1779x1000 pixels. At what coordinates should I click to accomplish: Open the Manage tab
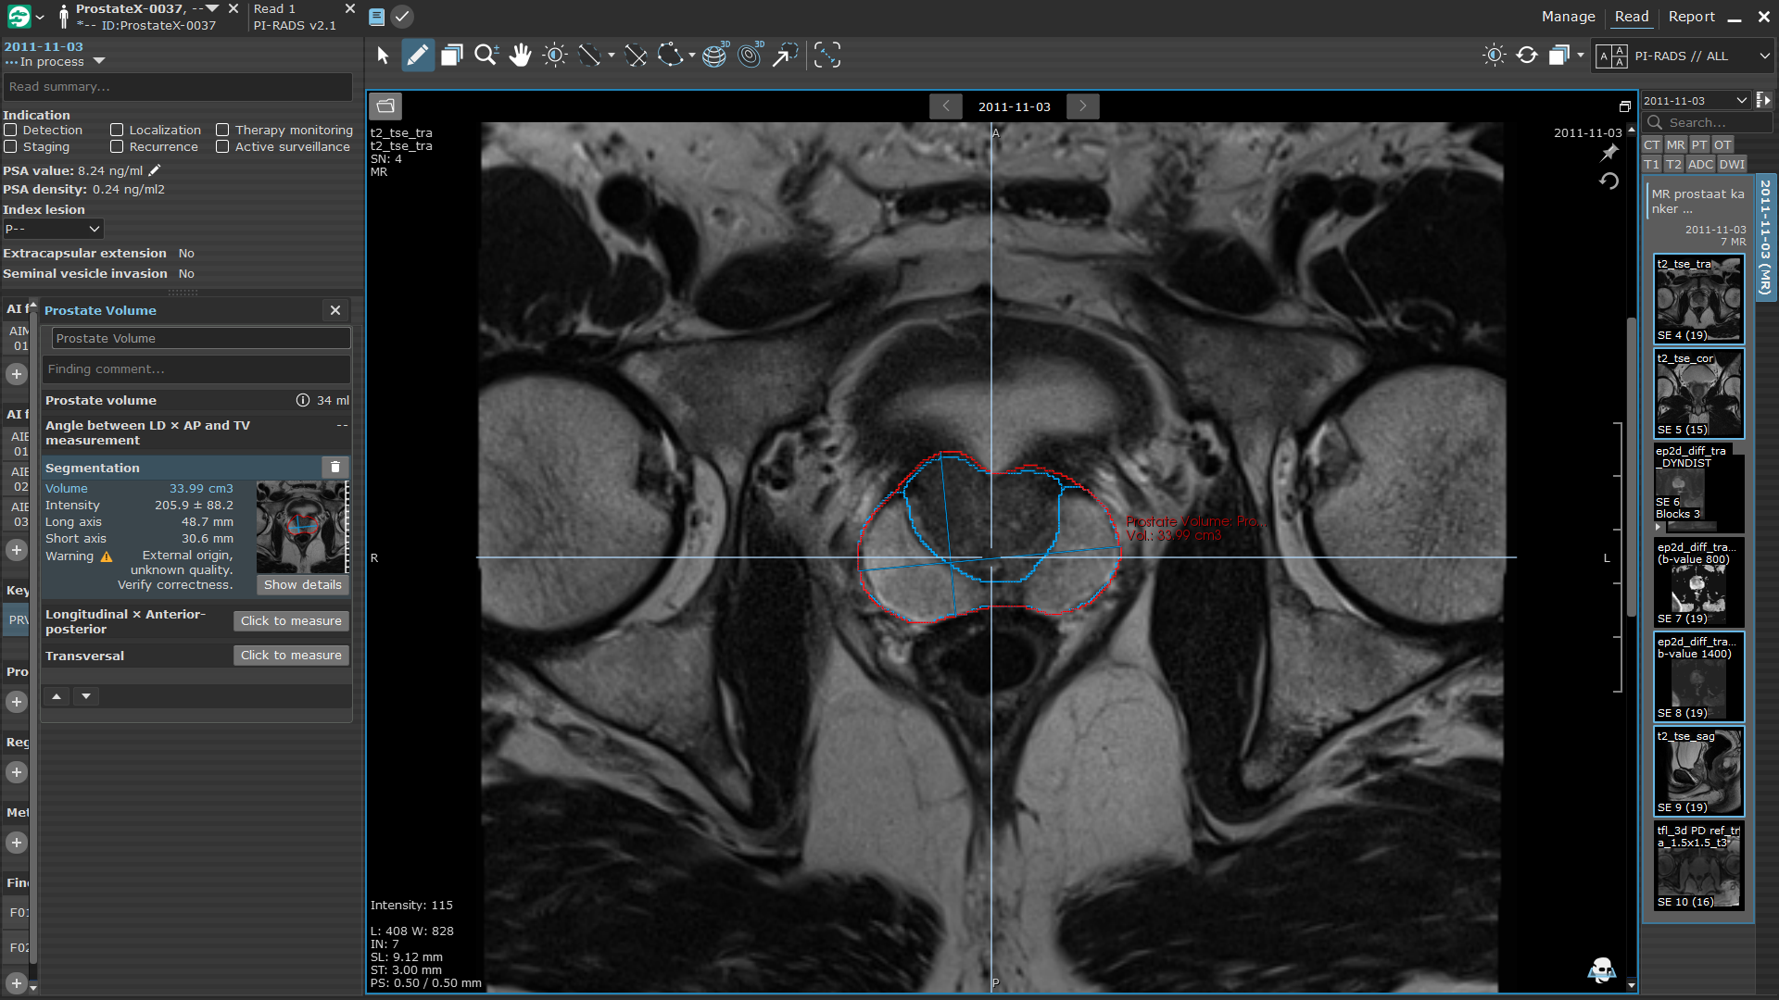(1568, 17)
